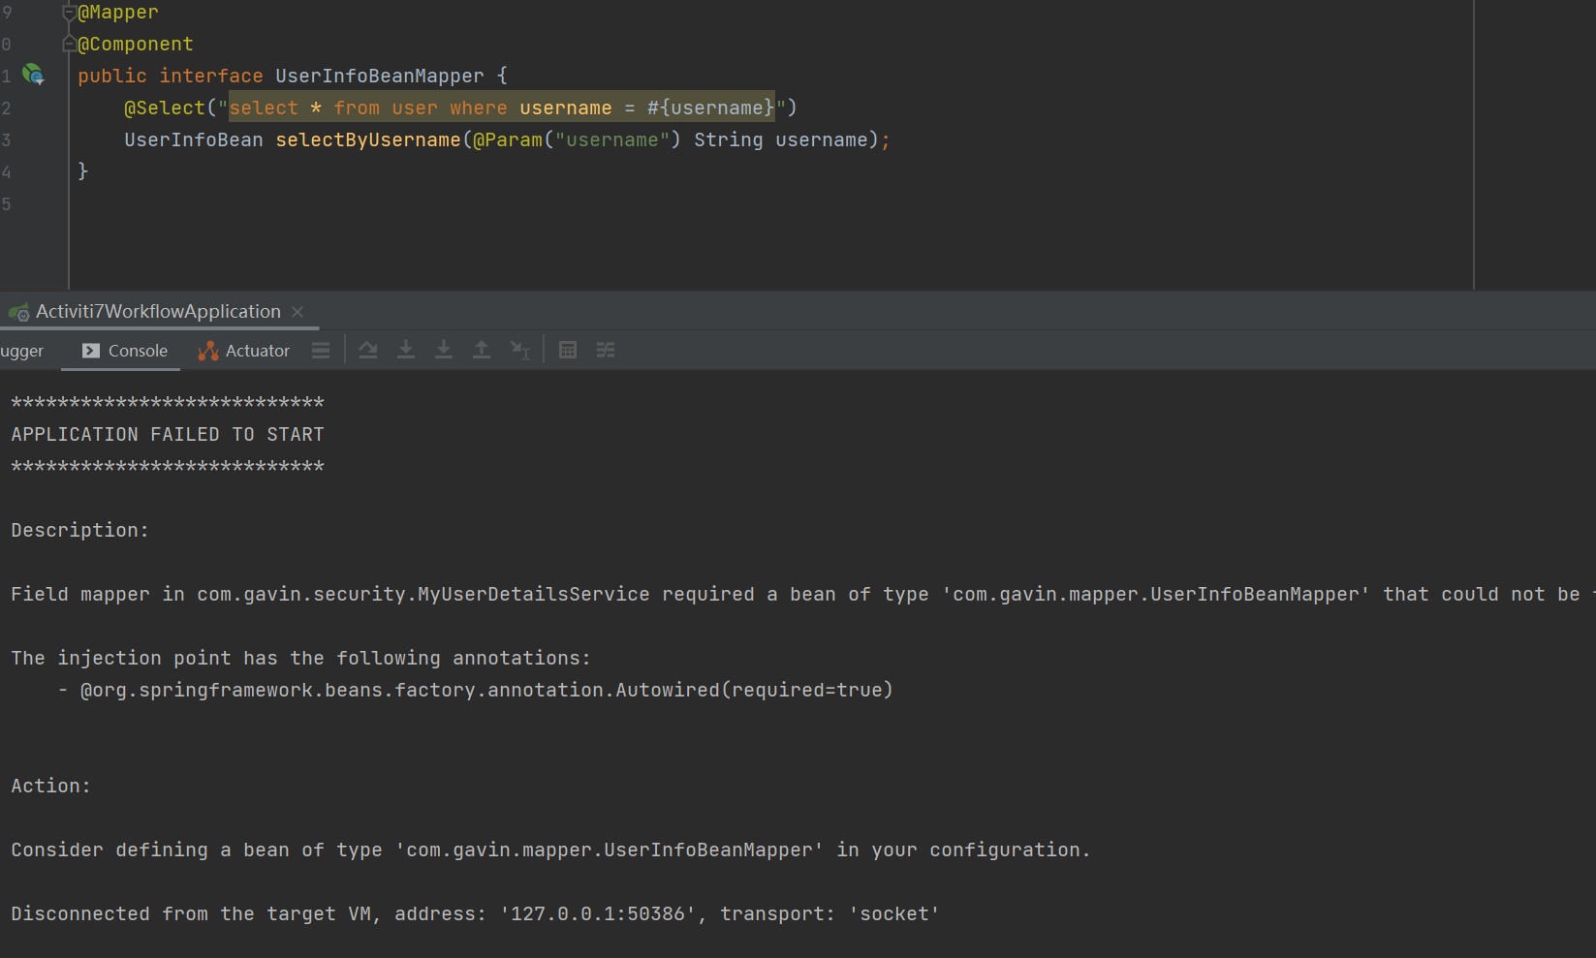Click the Step Out debugger icon
The image size is (1596, 958).
(x=482, y=351)
